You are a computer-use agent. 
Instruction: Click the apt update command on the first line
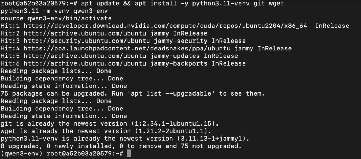[100, 4]
